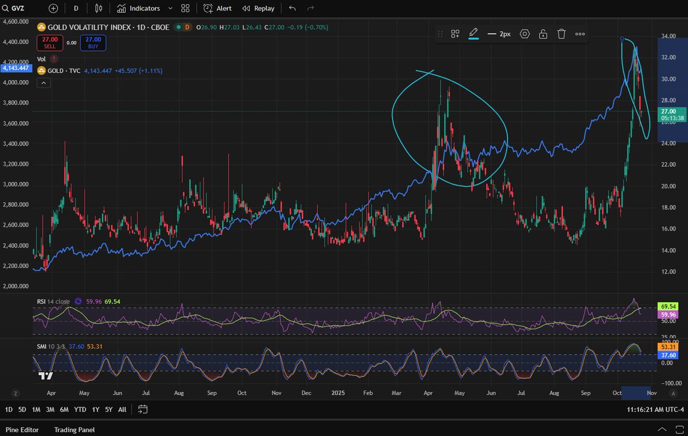Open the candlestick chart type selector
Image resolution: width=688 pixels, height=436 pixels.
99,9
